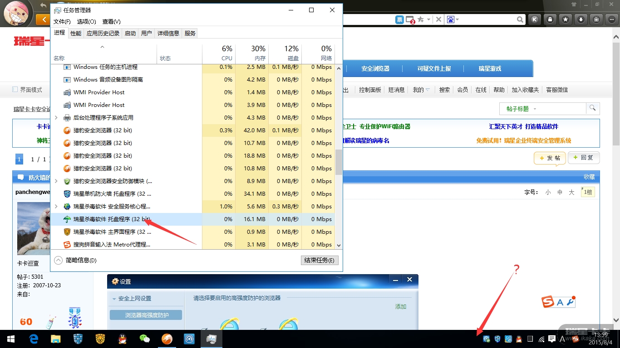Screen dimensions: 620x348
Task: Switch to the 应用历史记录 tab
Action: click(x=103, y=33)
